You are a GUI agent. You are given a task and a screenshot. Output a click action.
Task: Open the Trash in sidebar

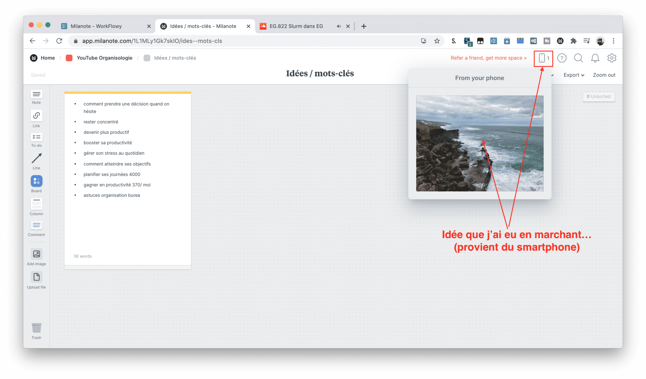pyautogui.click(x=36, y=331)
